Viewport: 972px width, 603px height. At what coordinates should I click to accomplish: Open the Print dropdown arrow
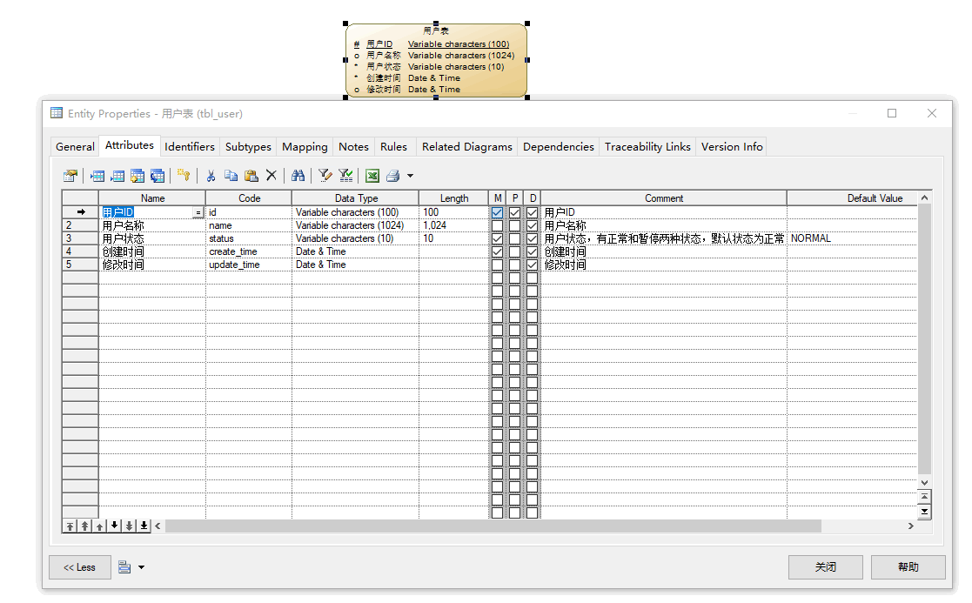tap(411, 176)
